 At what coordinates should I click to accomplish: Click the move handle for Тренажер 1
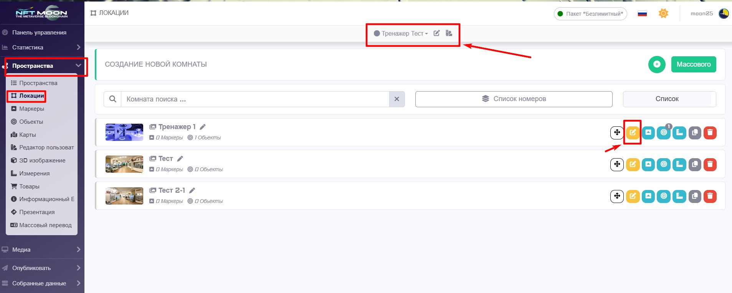617,133
